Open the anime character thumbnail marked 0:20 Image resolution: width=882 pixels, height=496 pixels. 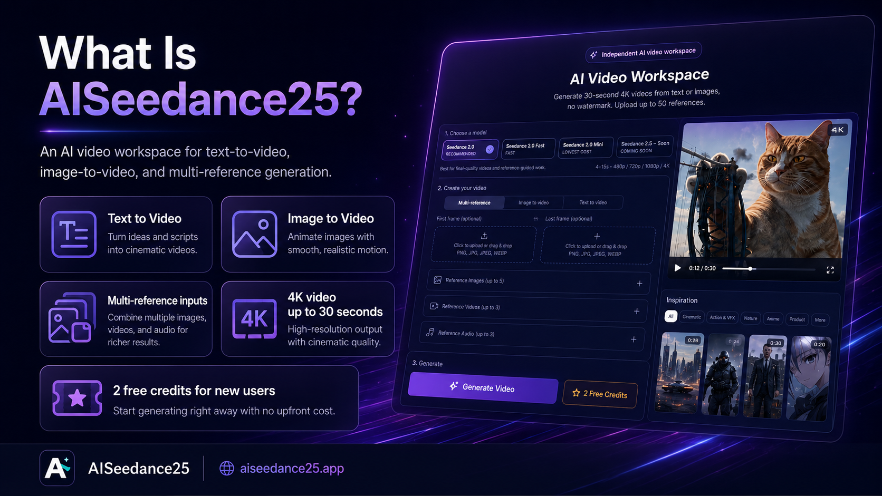pos(809,379)
